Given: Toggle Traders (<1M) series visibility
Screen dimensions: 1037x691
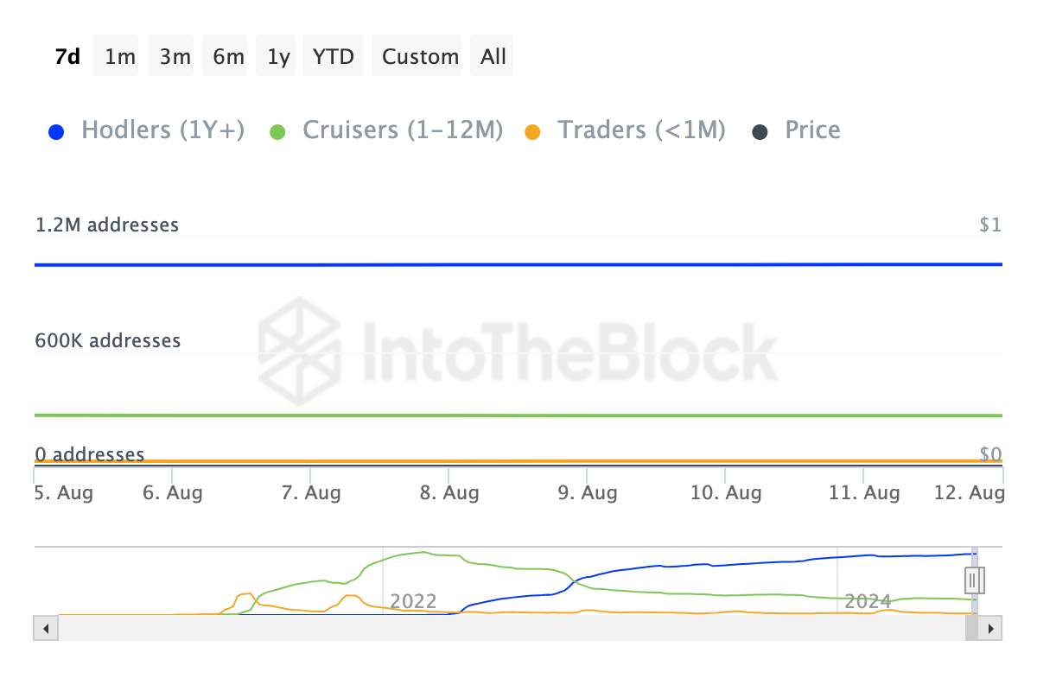Looking at the screenshot, I should click(x=640, y=130).
